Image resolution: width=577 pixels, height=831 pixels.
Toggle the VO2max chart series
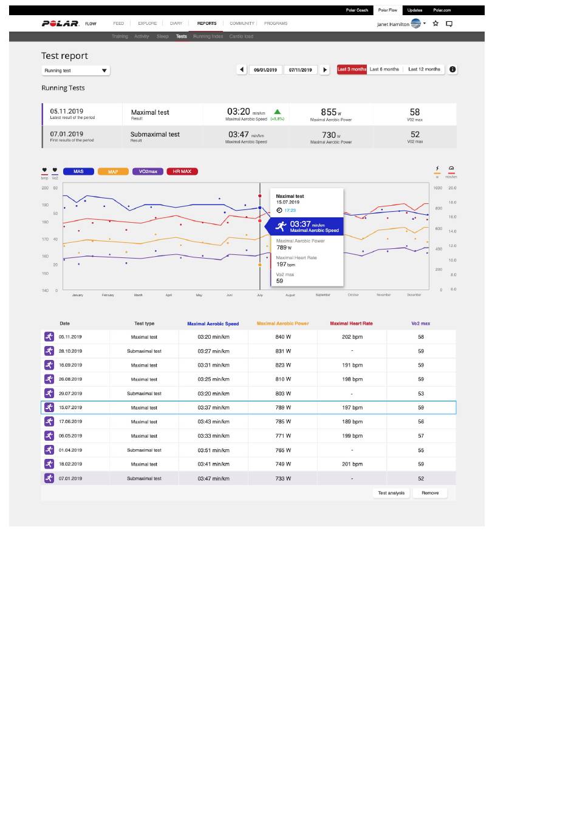pyautogui.click(x=148, y=171)
